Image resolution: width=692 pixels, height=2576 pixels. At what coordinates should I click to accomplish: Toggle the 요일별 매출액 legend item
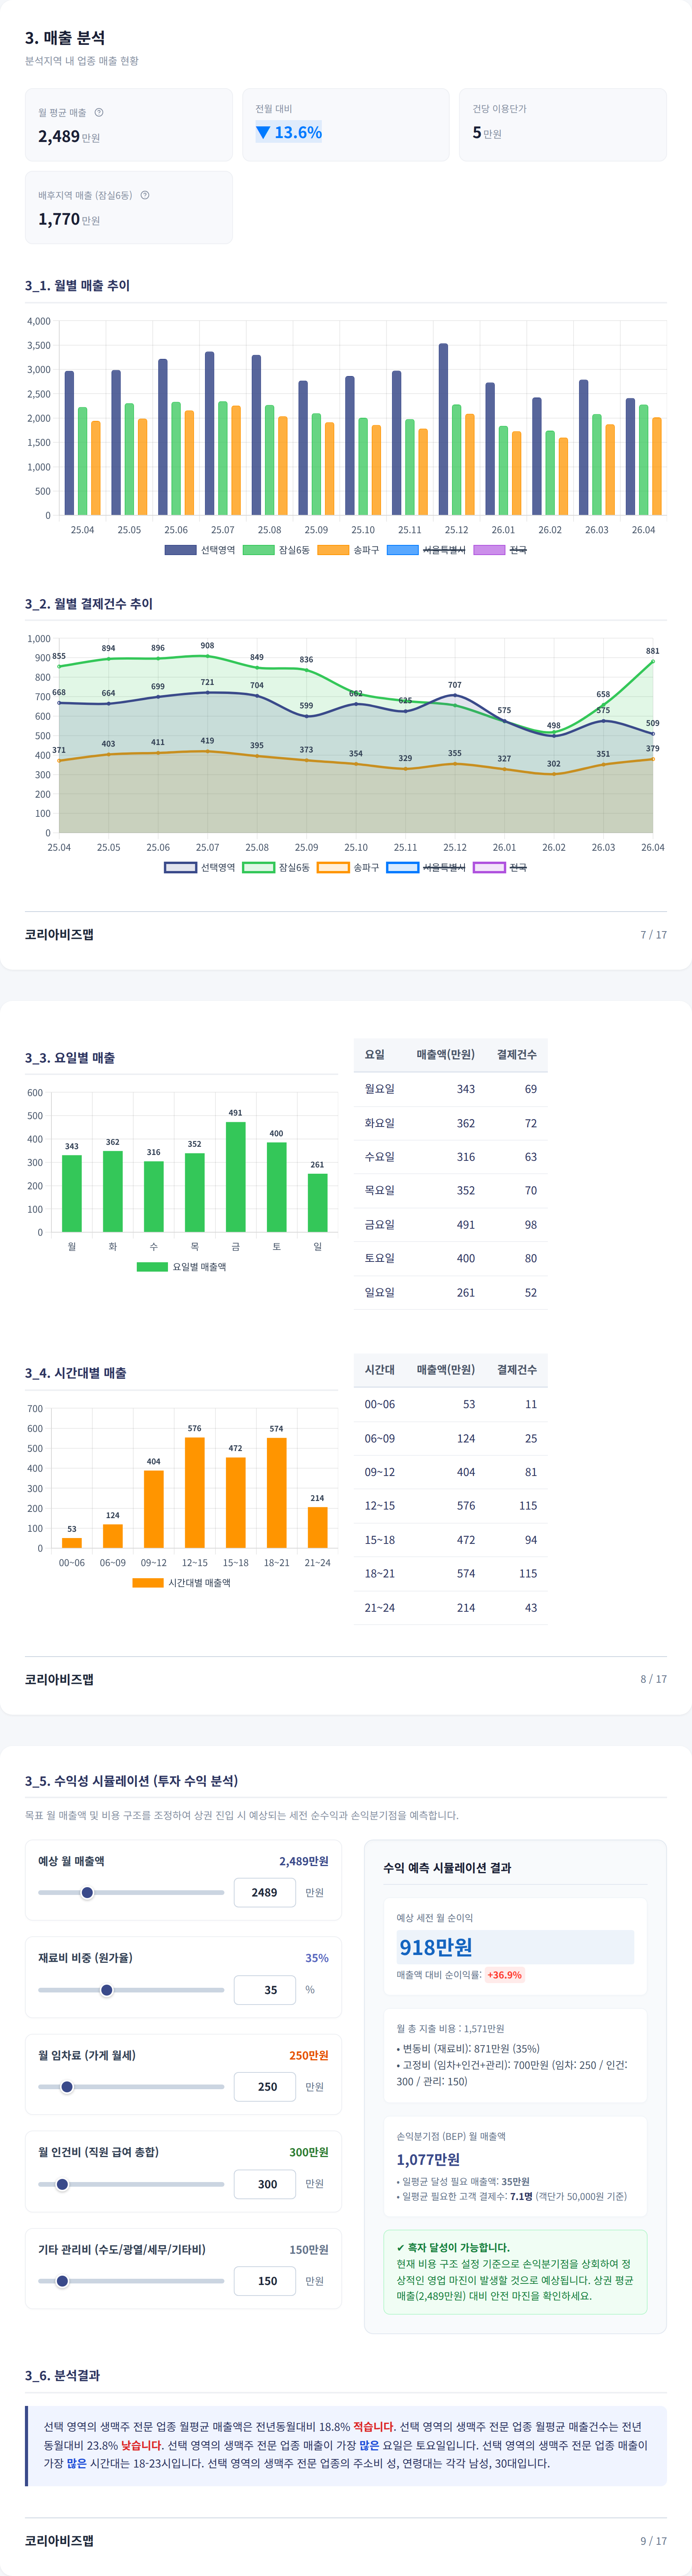pos(181,1266)
